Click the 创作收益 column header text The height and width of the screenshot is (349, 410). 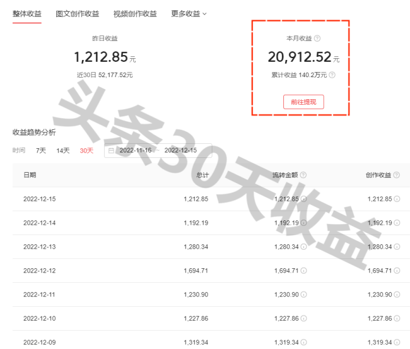click(x=378, y=174)
